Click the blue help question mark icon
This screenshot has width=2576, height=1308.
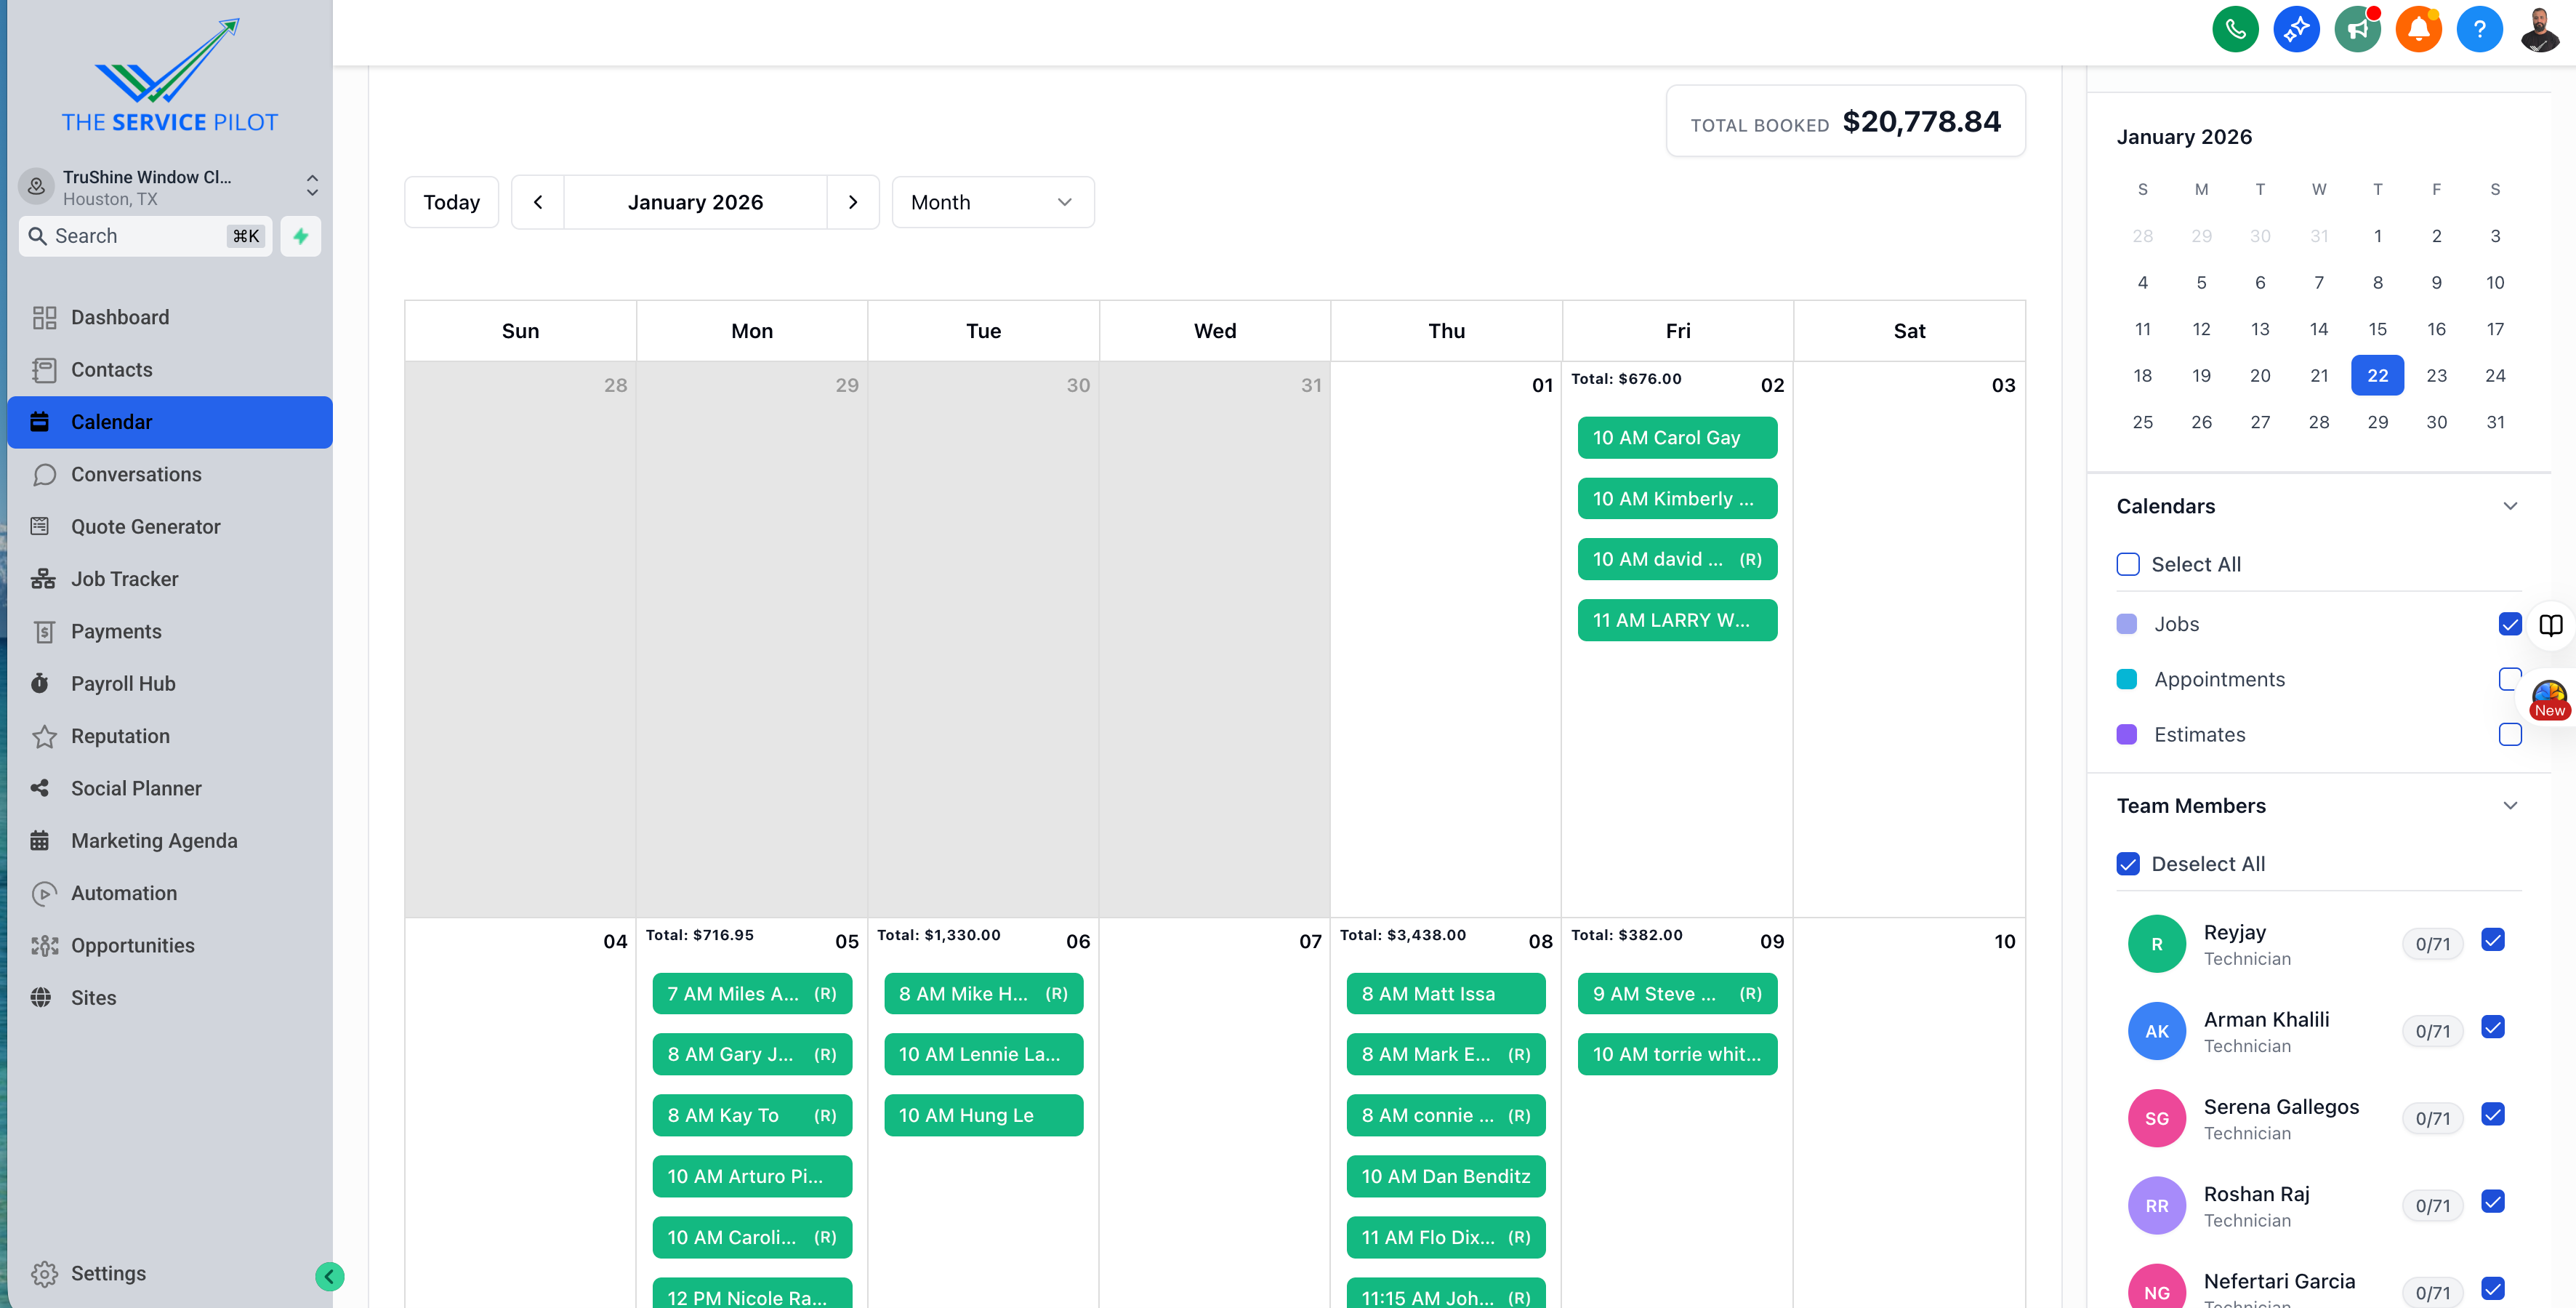point(2479,29)
